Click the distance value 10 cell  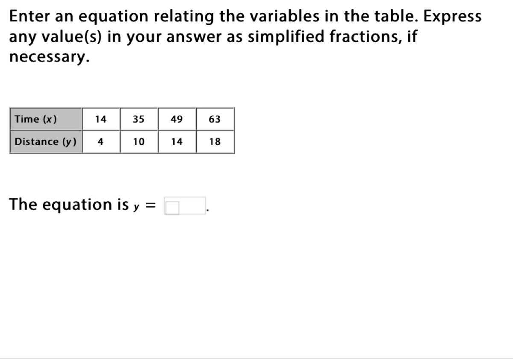coord(139,142)
